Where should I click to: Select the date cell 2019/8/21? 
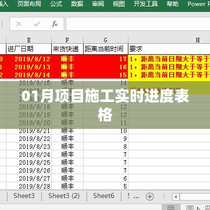[29, 131]
